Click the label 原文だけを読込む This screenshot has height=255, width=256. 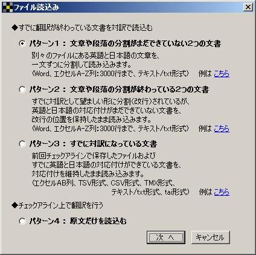tap(98, 221)
